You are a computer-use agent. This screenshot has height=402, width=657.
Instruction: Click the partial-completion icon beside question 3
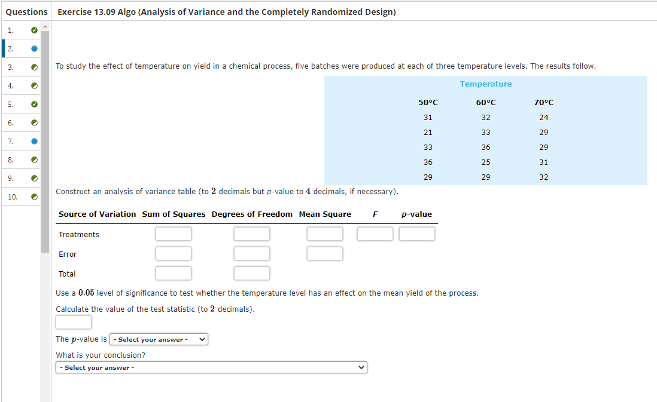tap(34, 67)
